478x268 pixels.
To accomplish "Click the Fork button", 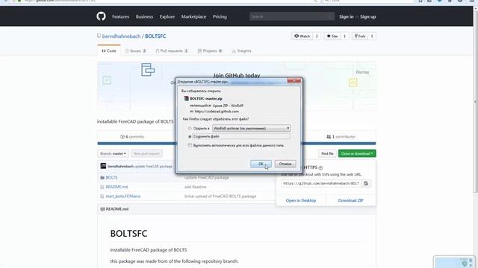I will click(x=360, y=36).
